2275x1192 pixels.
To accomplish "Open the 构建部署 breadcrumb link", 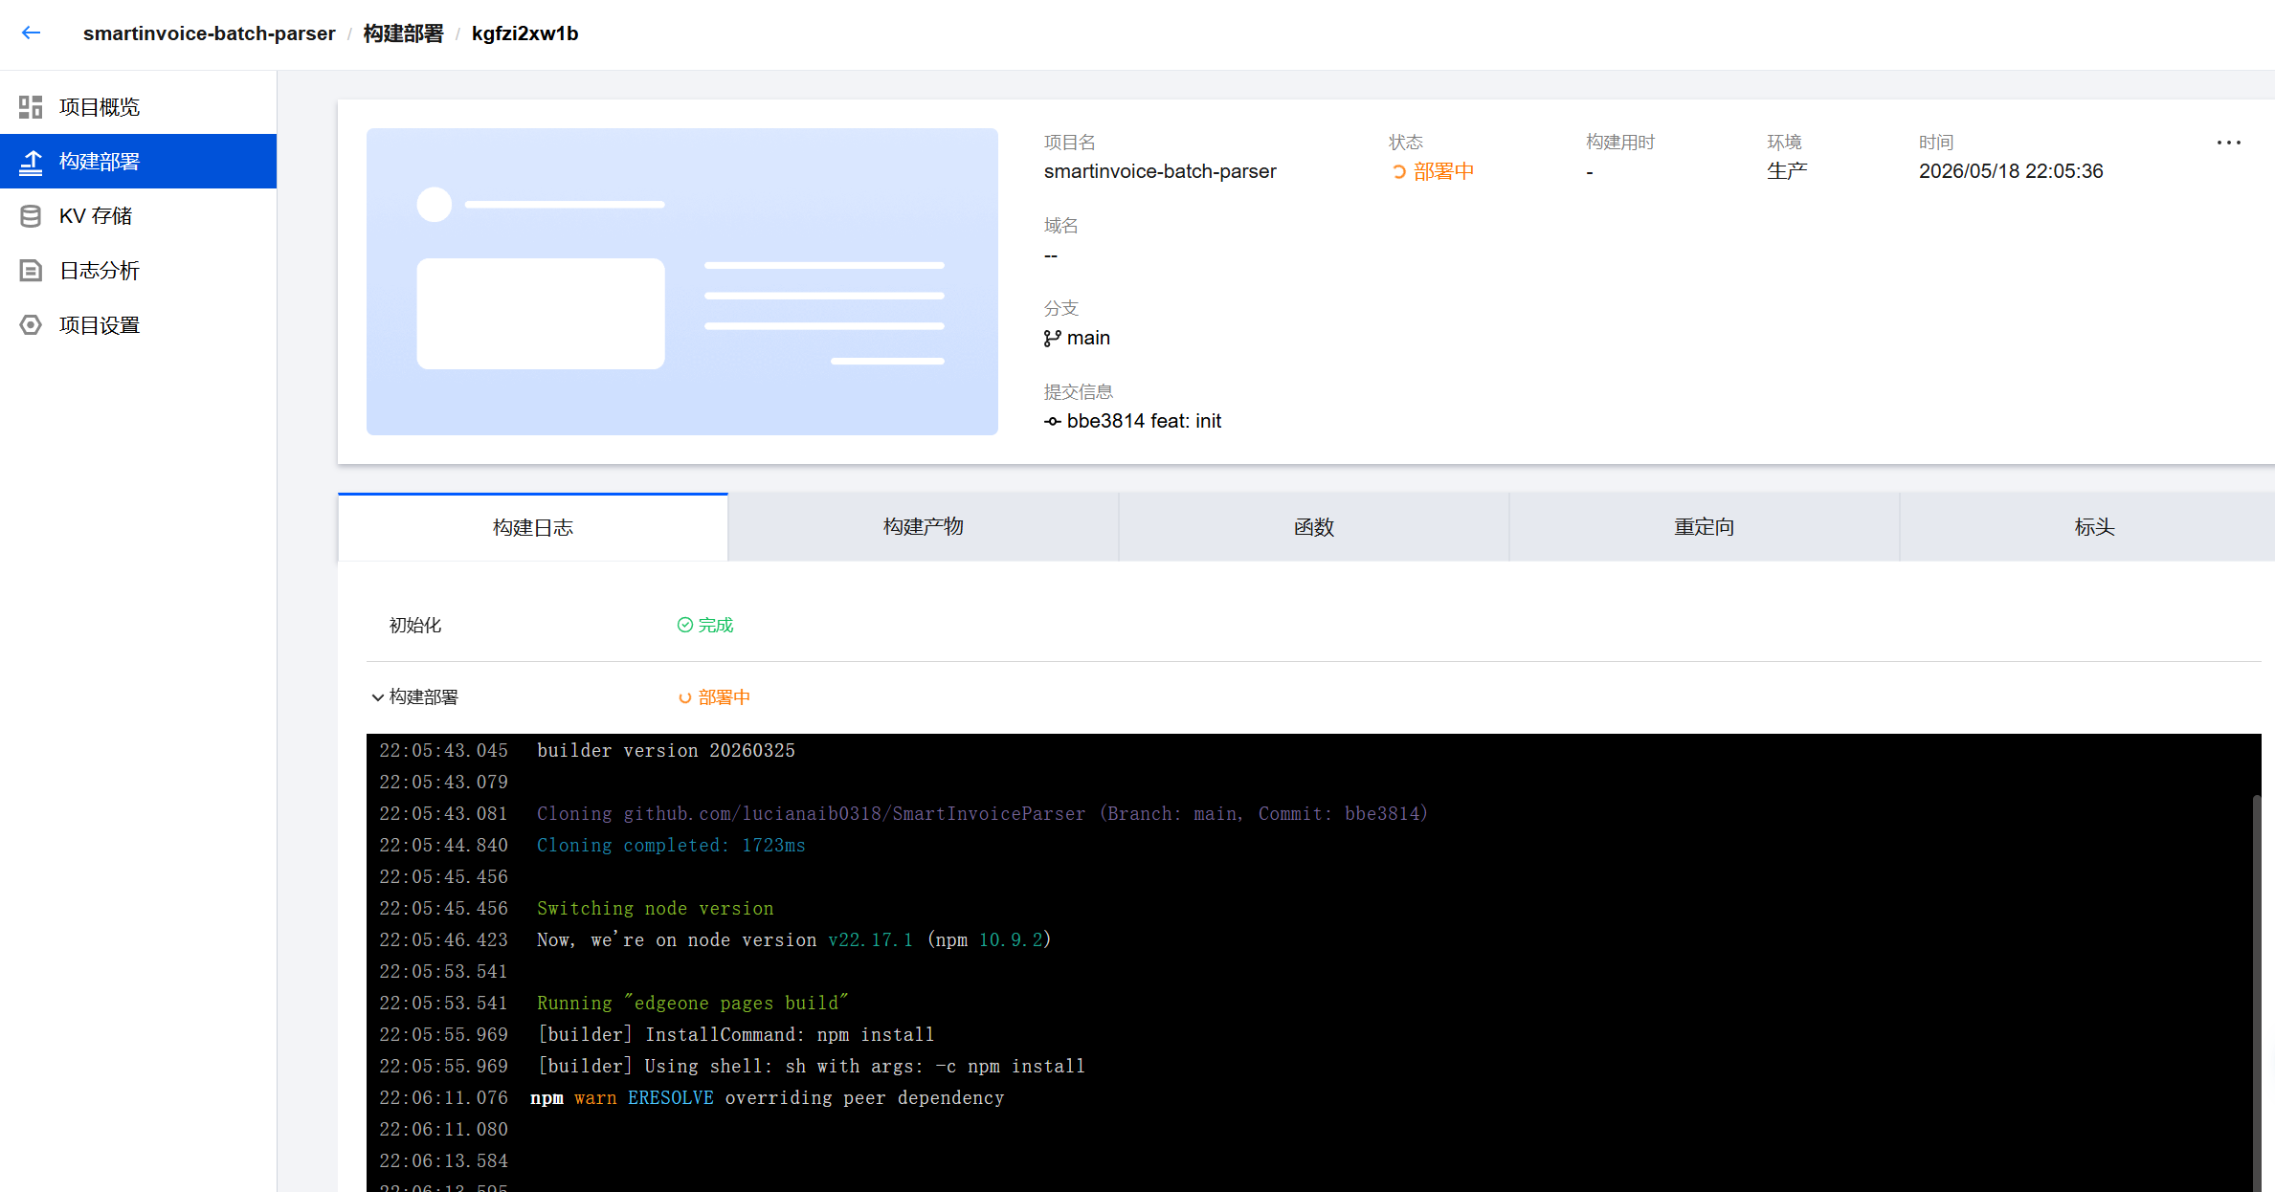I will (404, 33).
